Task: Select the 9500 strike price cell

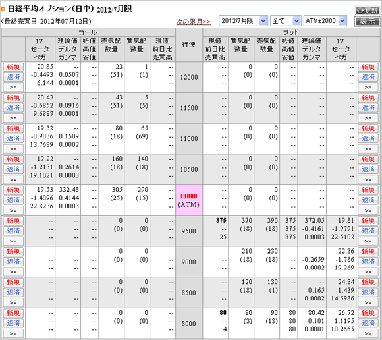Action: 189,231
